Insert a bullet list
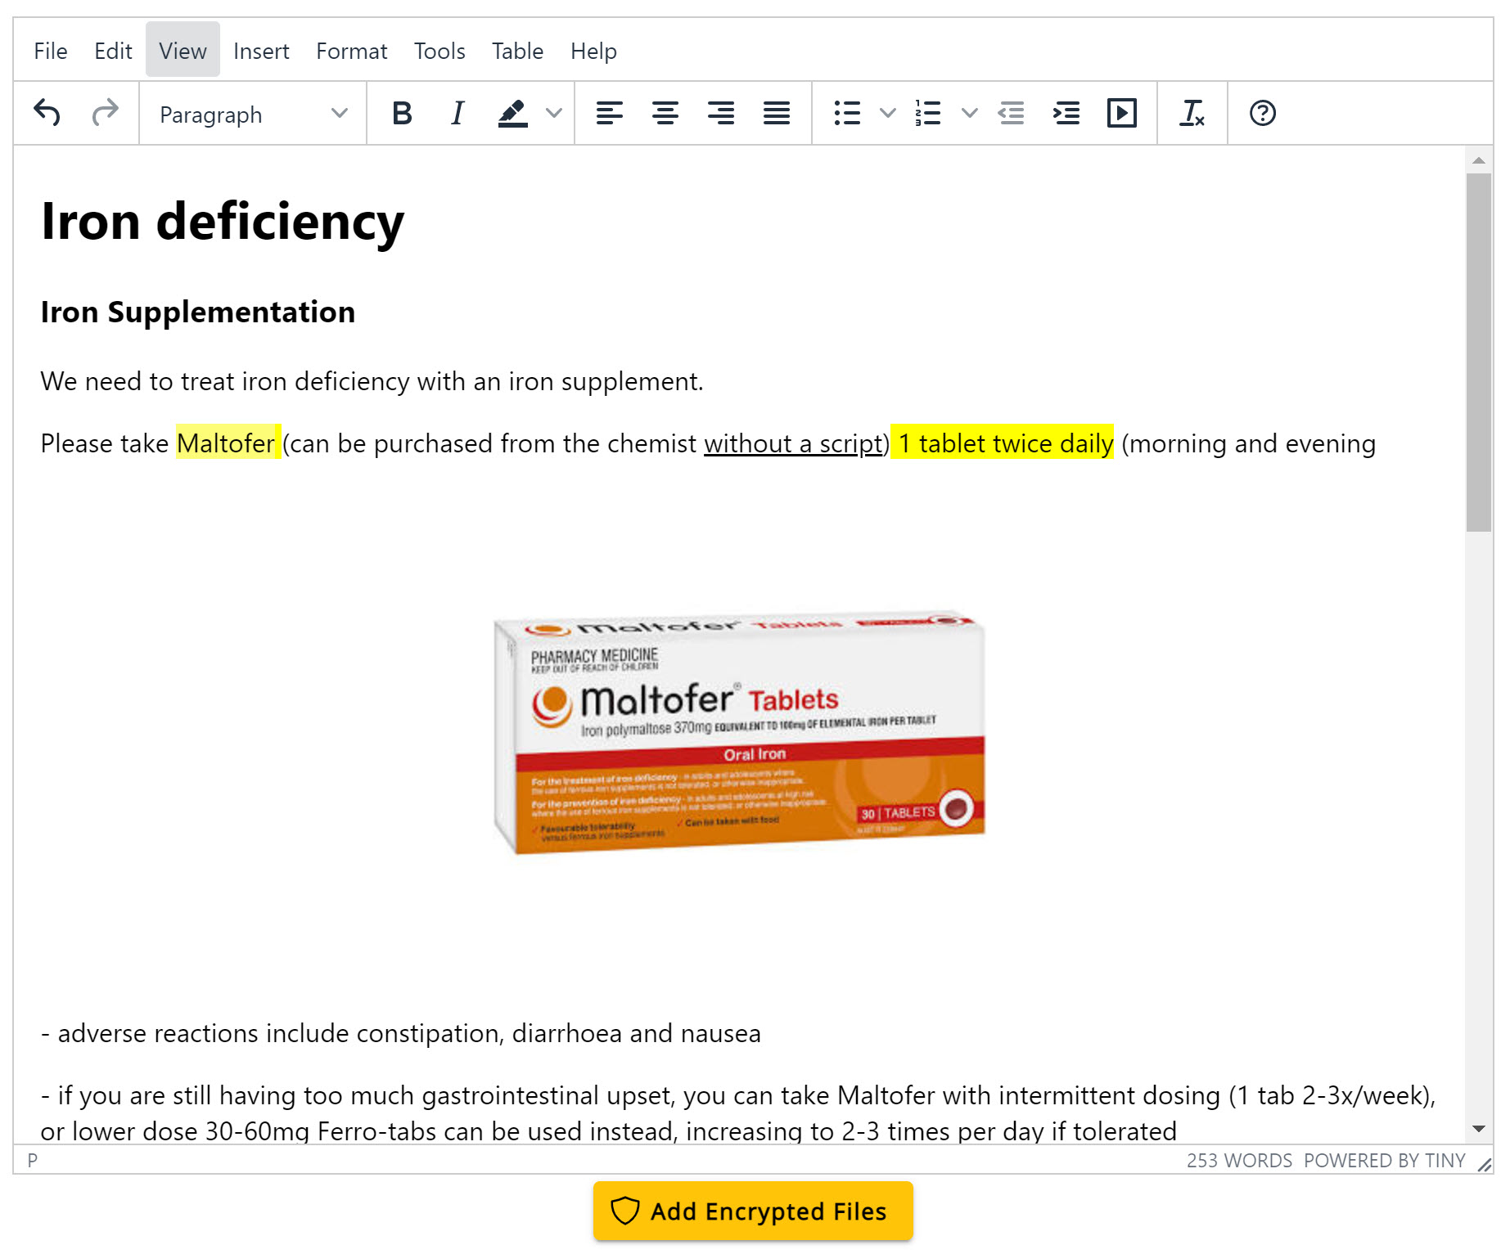The height and width of the screenshot is (1254, 1510). tap(847, 113)
